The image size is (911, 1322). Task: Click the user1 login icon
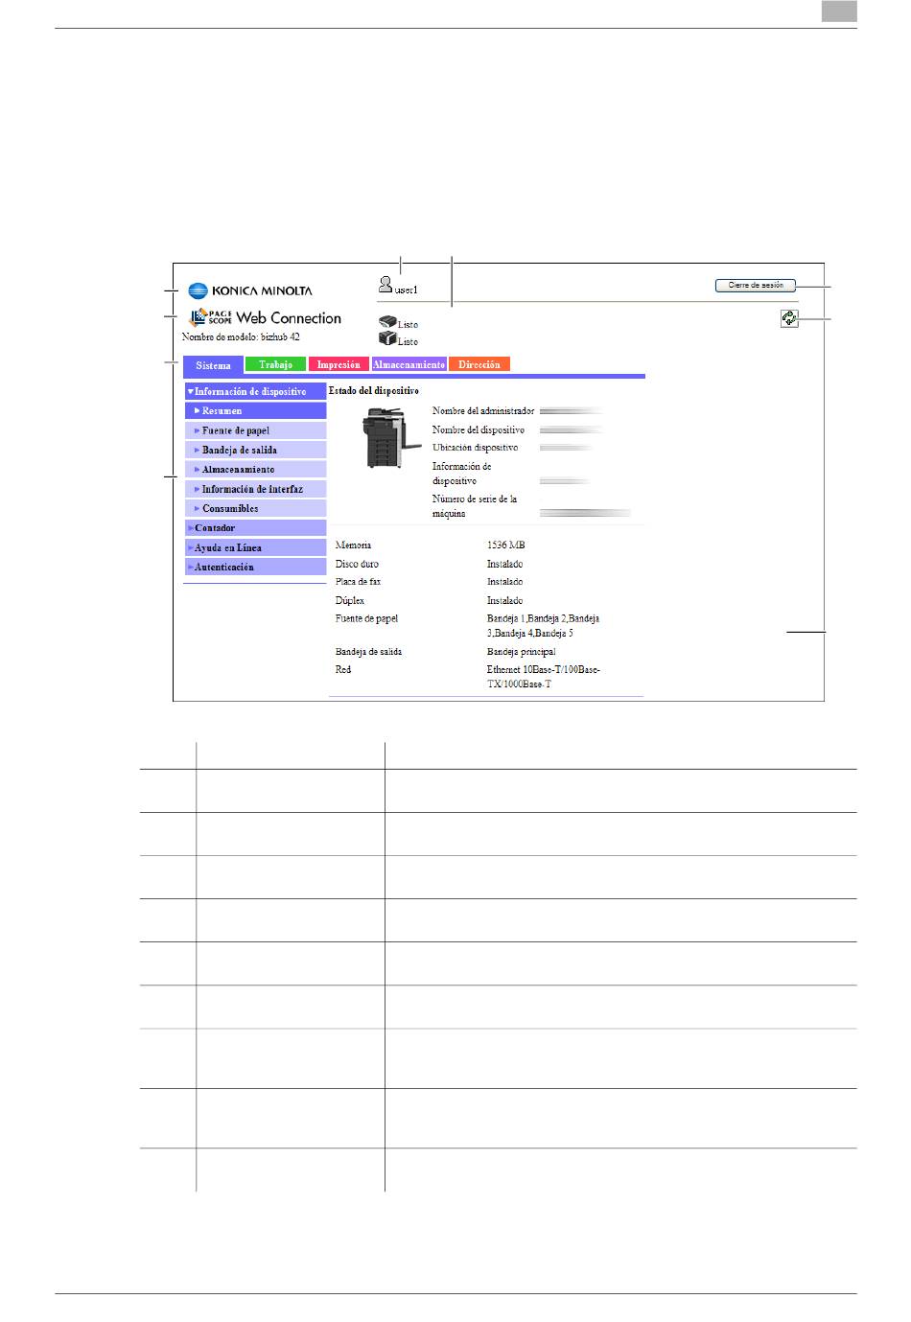[x=385, y=285]
